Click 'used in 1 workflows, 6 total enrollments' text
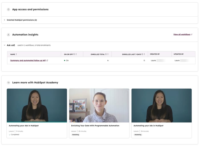This screenshot has height=146, width=200. pos(34,45)
